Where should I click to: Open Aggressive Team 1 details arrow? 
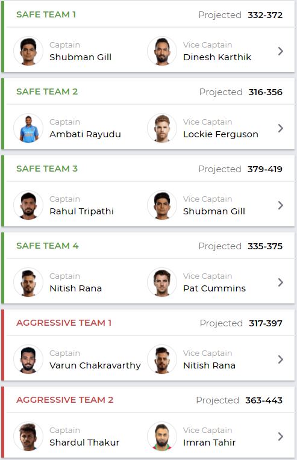tap(281, 359)
